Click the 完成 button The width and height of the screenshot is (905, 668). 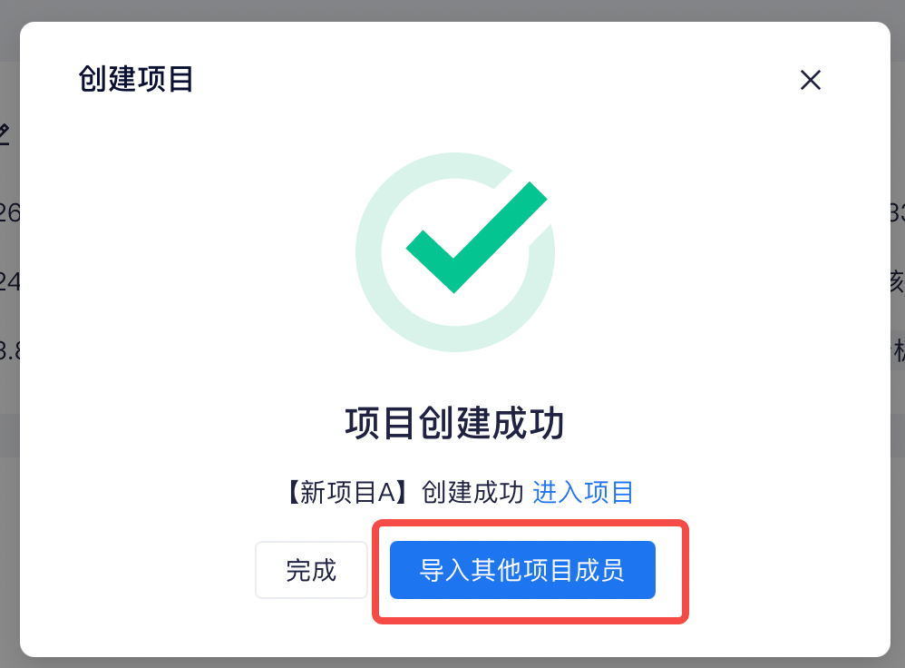pos(311,570)
